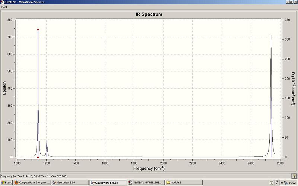Open the module 2 folder from taskbar
Screen dimensions: 298x186
click(x=184, y=183)
